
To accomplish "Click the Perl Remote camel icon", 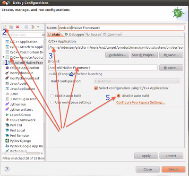I will point(7,135).
